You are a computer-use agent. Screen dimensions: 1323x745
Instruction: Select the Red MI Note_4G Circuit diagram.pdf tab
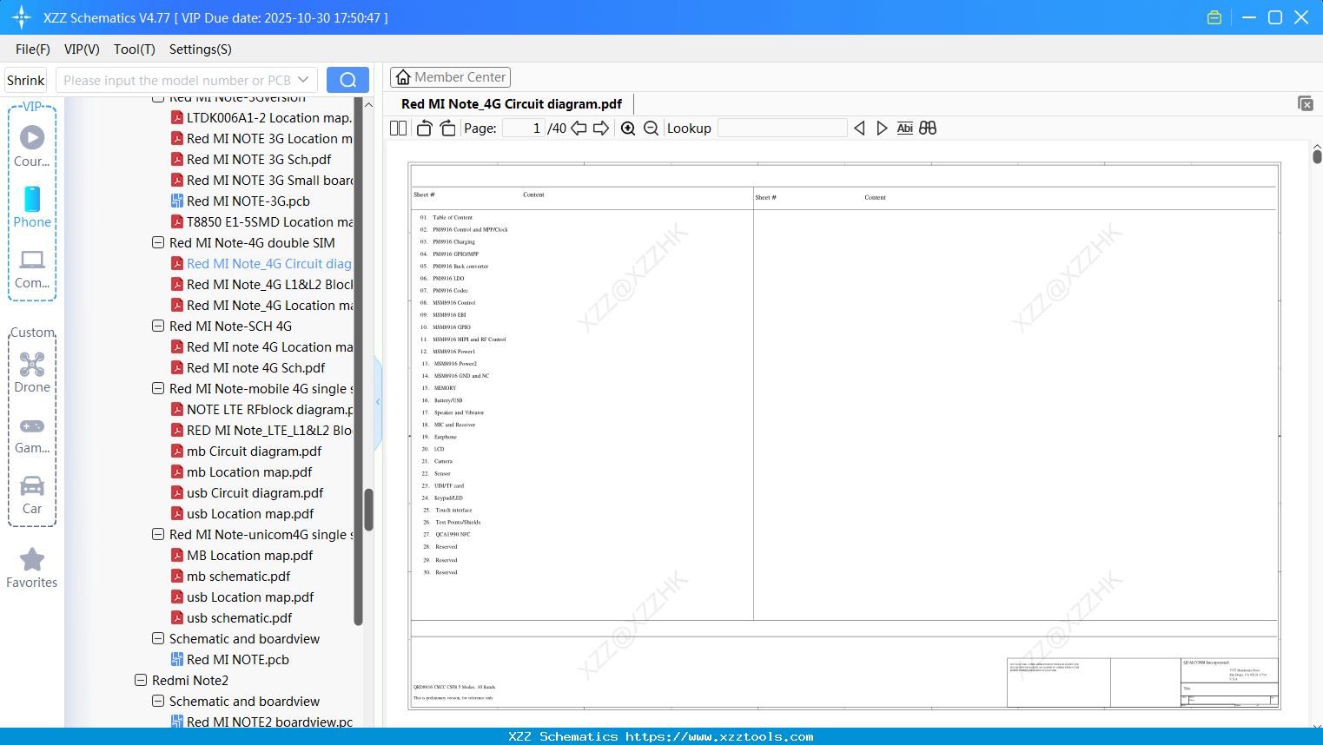tap(512, 104)
